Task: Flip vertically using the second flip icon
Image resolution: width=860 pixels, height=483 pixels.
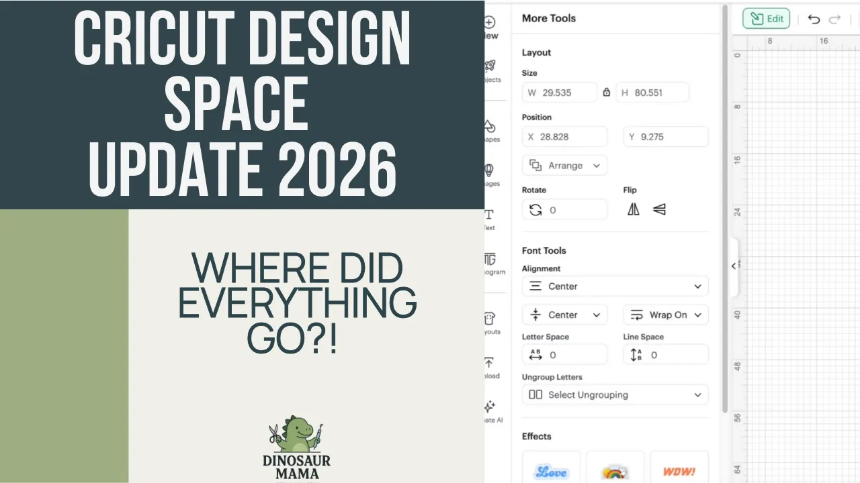Action: [x=659, y=210]
